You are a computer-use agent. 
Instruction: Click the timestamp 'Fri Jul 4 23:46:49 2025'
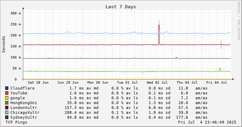coord(207,122)
